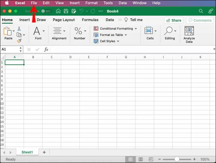
Task: Expand the Number group dropdown arrow
Action: pos(85,31)
